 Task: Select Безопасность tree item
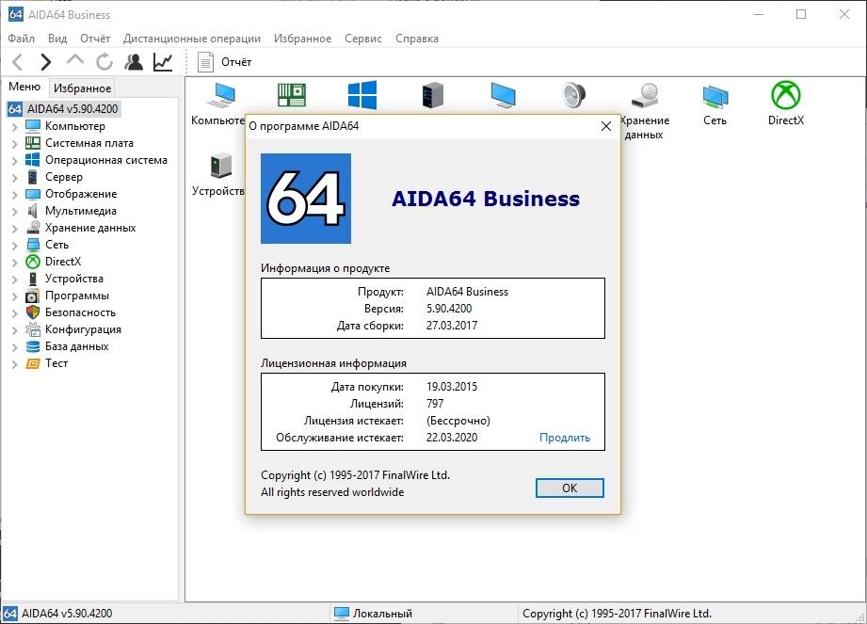(80, 312)
